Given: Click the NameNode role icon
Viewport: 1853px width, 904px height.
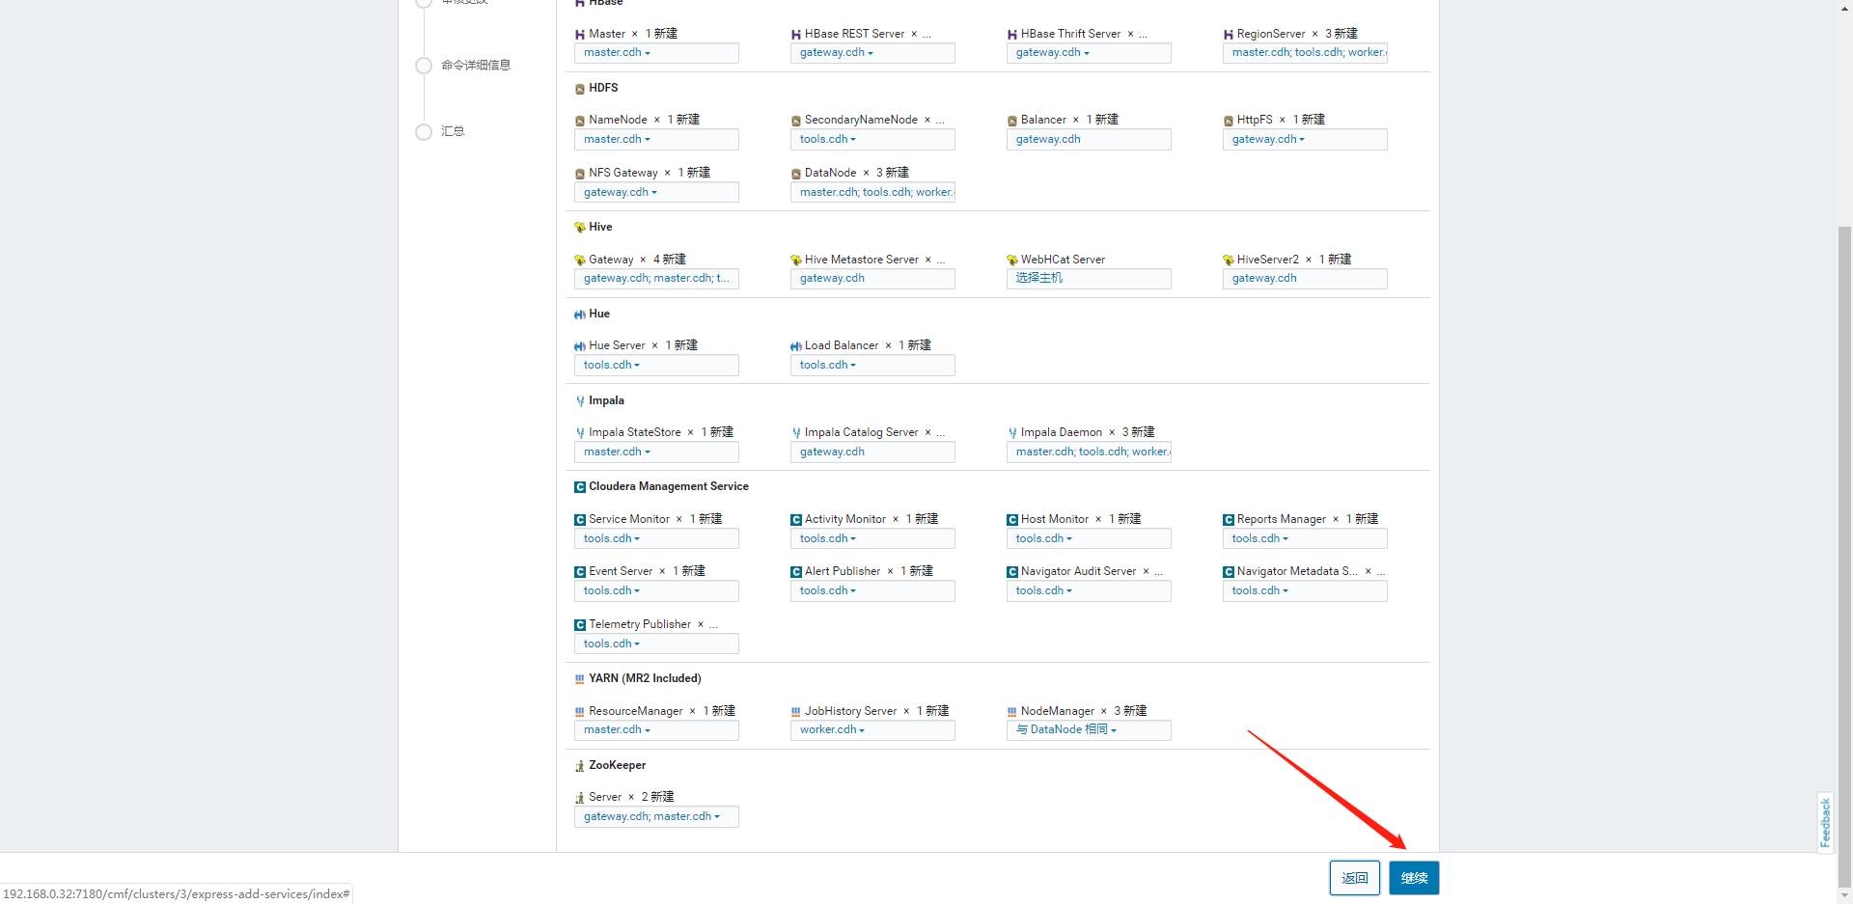Looking at the screenshot, I should (580, 121).
